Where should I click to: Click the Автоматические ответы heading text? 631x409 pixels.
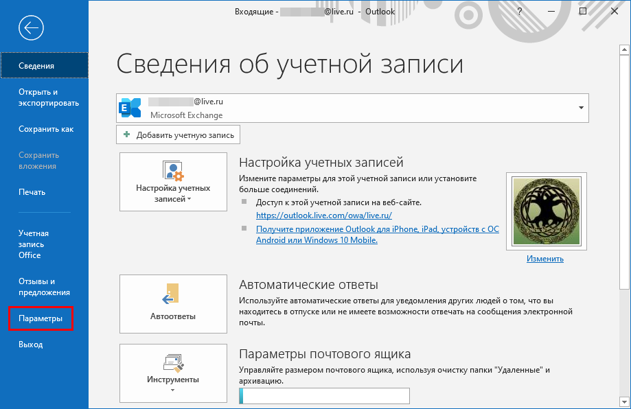coord(309,285)
